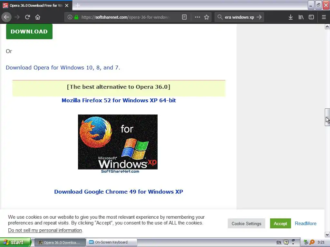Image resolution: width=330 pixels, height=247 pixels.
Task: Open the Windows Start menu
Action: [15, 242]
